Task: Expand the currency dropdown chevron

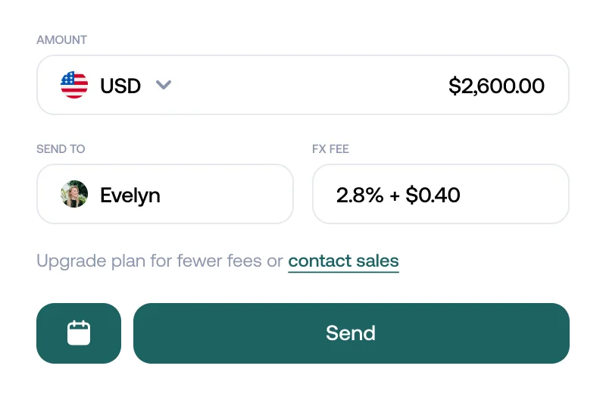Action: (164, 85)
